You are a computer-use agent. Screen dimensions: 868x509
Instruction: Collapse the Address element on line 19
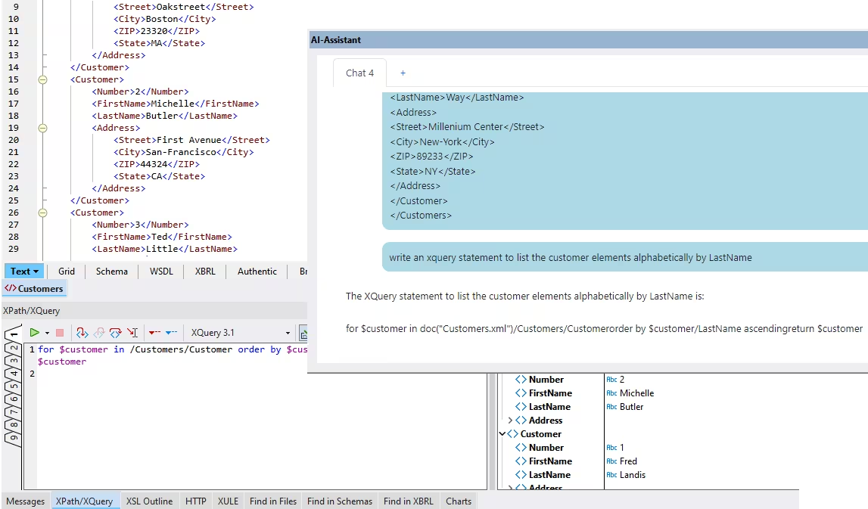tap(42, 128)
